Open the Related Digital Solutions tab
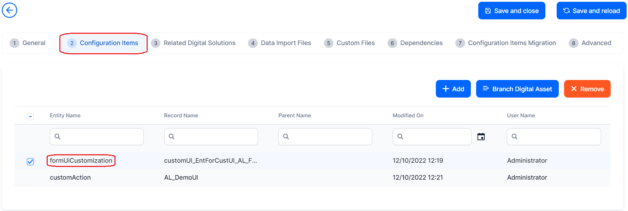Viewport: 628px width, 211px height. pos(194,43)
